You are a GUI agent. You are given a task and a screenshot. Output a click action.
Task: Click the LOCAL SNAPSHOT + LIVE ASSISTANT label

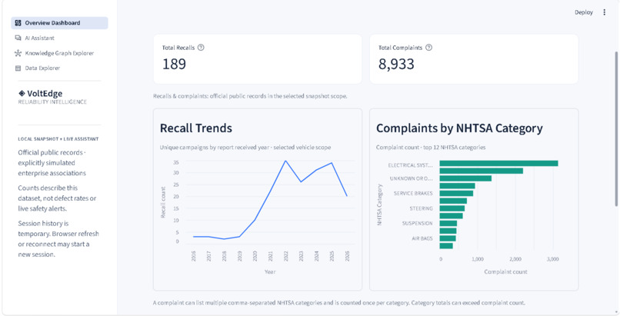point(58,139)
